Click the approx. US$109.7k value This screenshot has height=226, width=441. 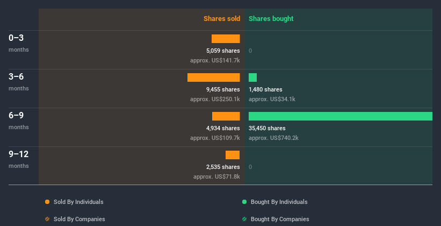coord(215,138)
